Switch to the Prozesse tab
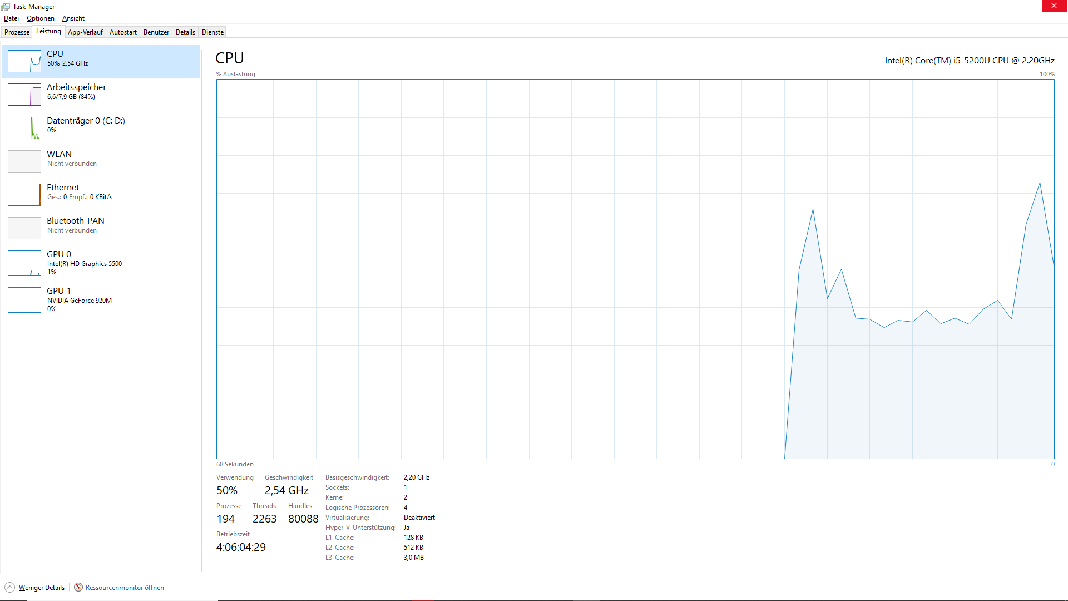 click(17, 32)
